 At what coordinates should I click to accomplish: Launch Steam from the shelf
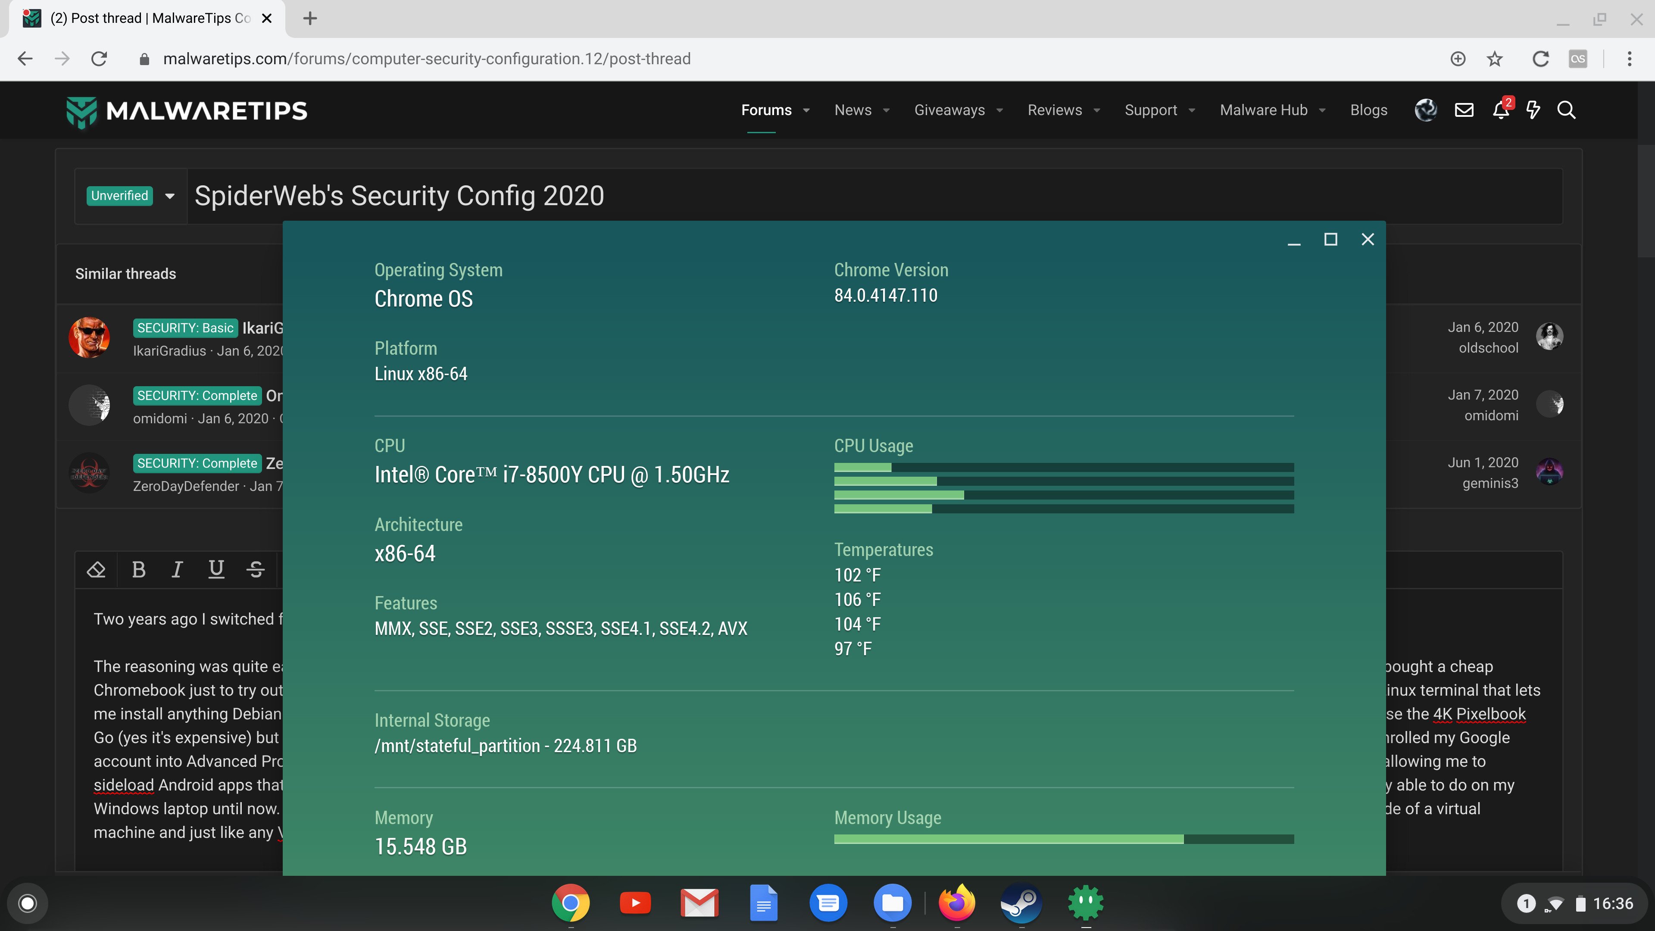[1021, 903]
